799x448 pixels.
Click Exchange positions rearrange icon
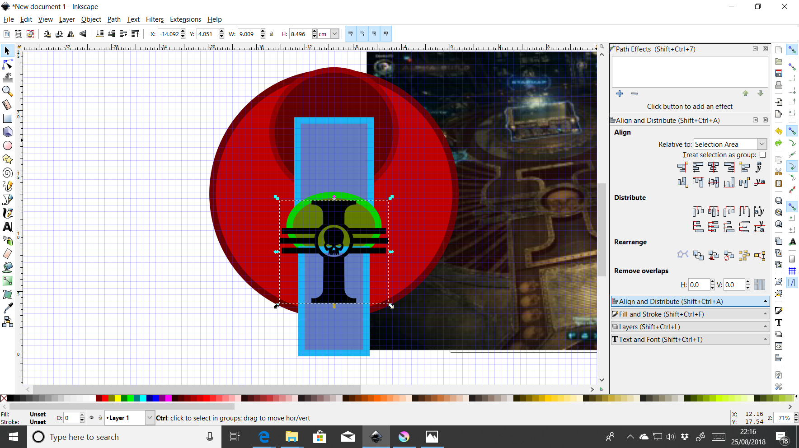coord(698,256)
